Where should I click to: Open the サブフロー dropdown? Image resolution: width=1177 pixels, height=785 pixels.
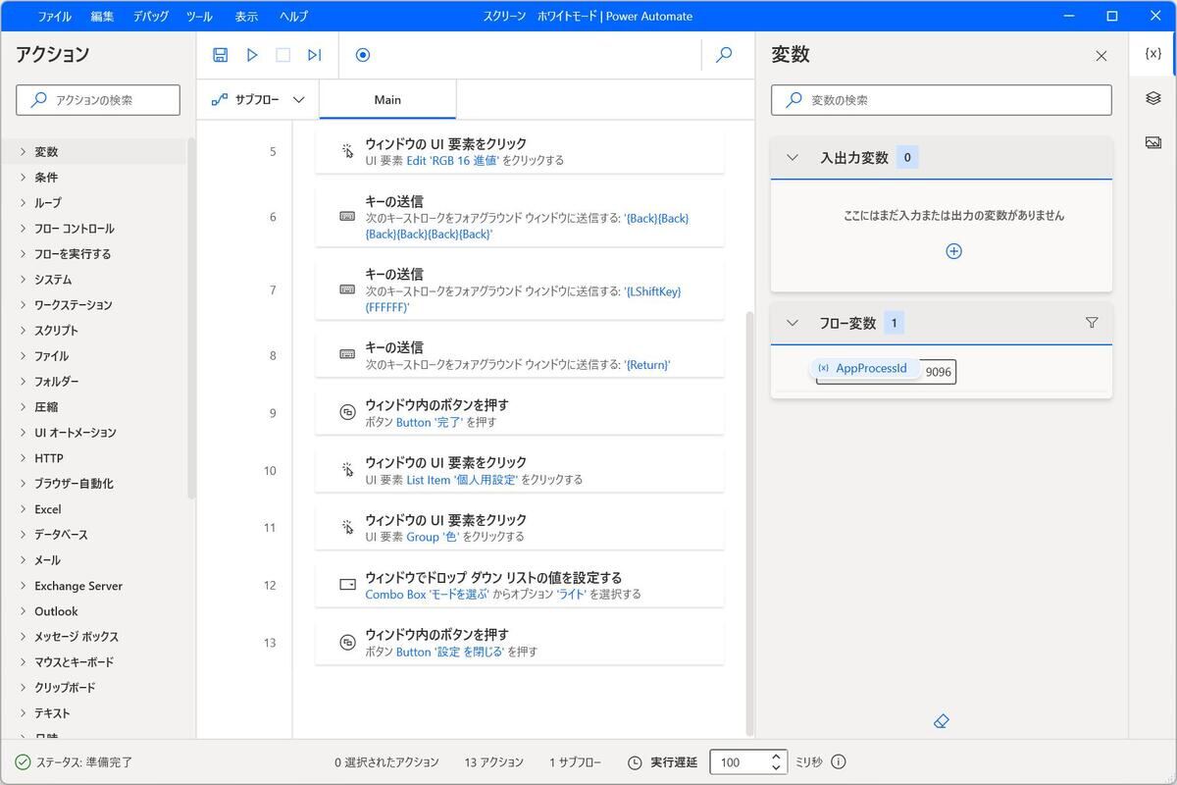point(258,100)
